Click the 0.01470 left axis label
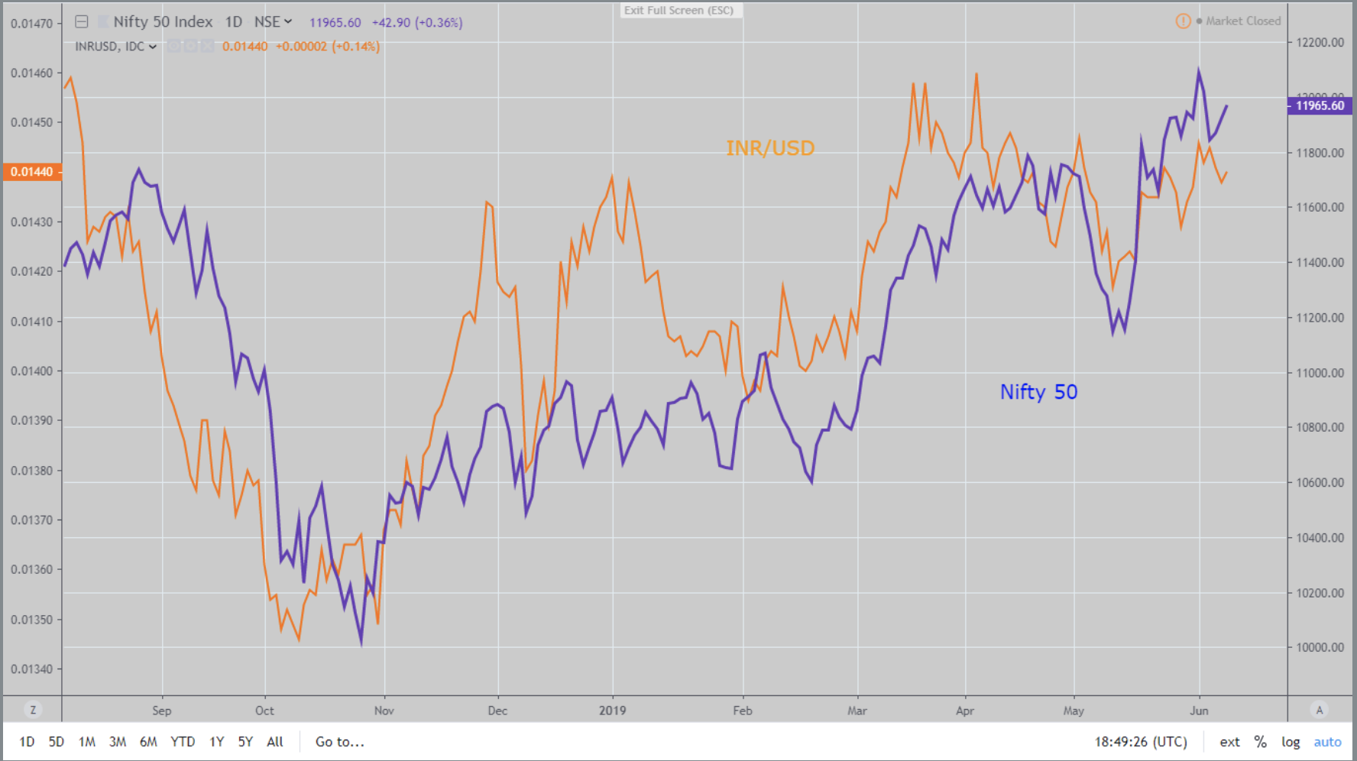 (x=32, y=24)
